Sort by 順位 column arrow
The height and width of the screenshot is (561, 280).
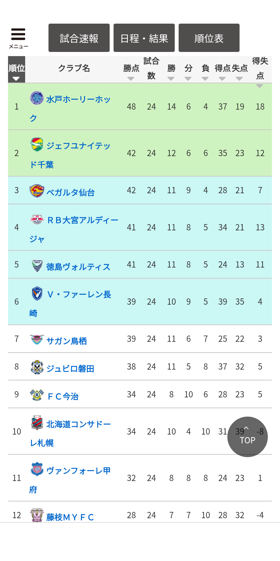(x=16, y=78)
